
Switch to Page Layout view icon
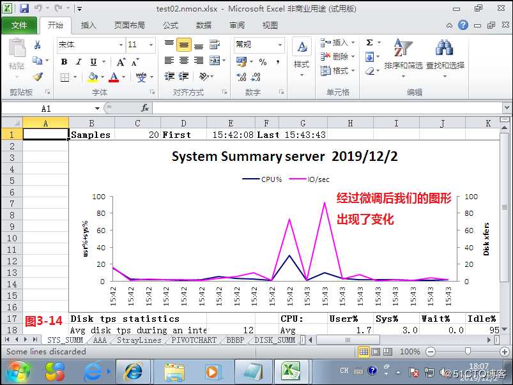pos(376,352)
